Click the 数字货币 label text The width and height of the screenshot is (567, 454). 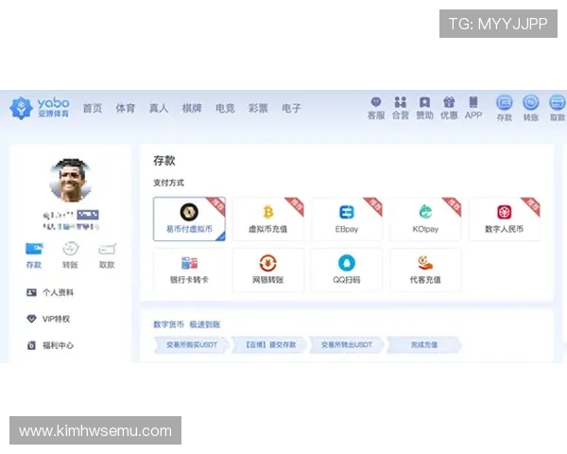coord(168,324)
